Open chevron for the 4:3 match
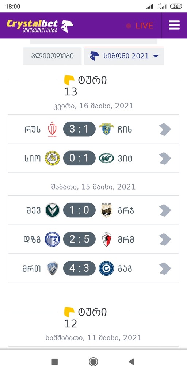Image resolution: width=187 pixels, height=374 pixels. click(165, 268)
